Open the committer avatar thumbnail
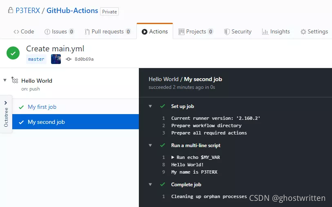332x207 pixels. 56,59
